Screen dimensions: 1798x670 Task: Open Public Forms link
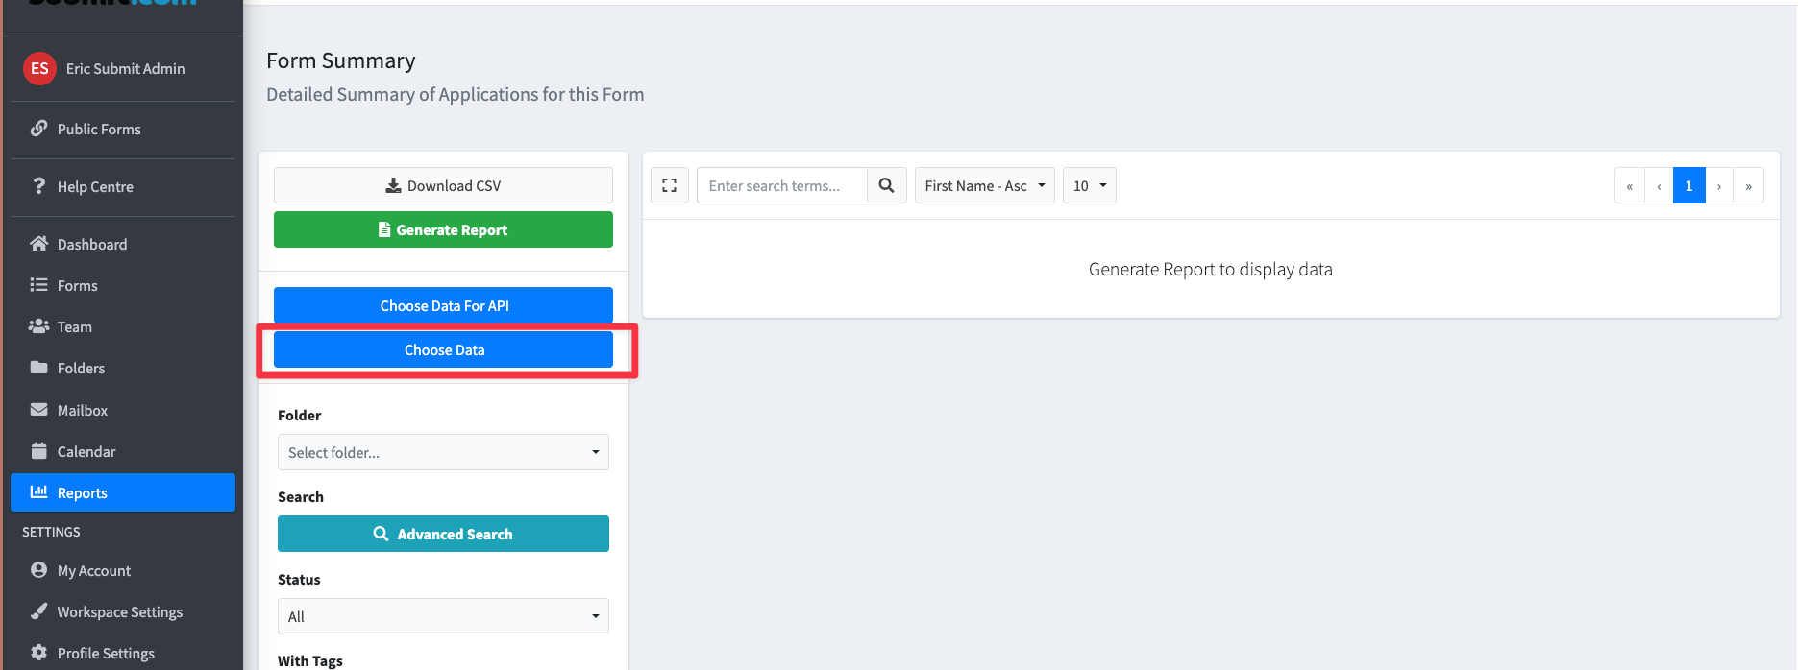point(98,129)
